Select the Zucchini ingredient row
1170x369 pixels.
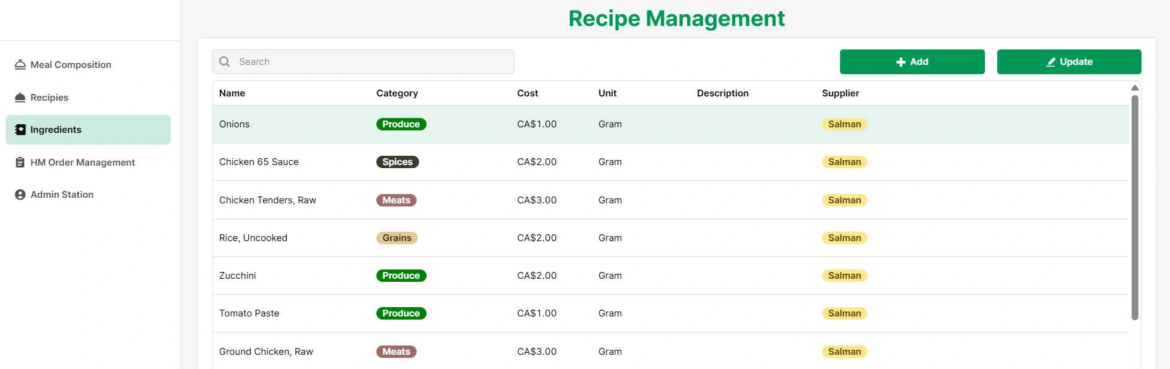click(671, 276)
